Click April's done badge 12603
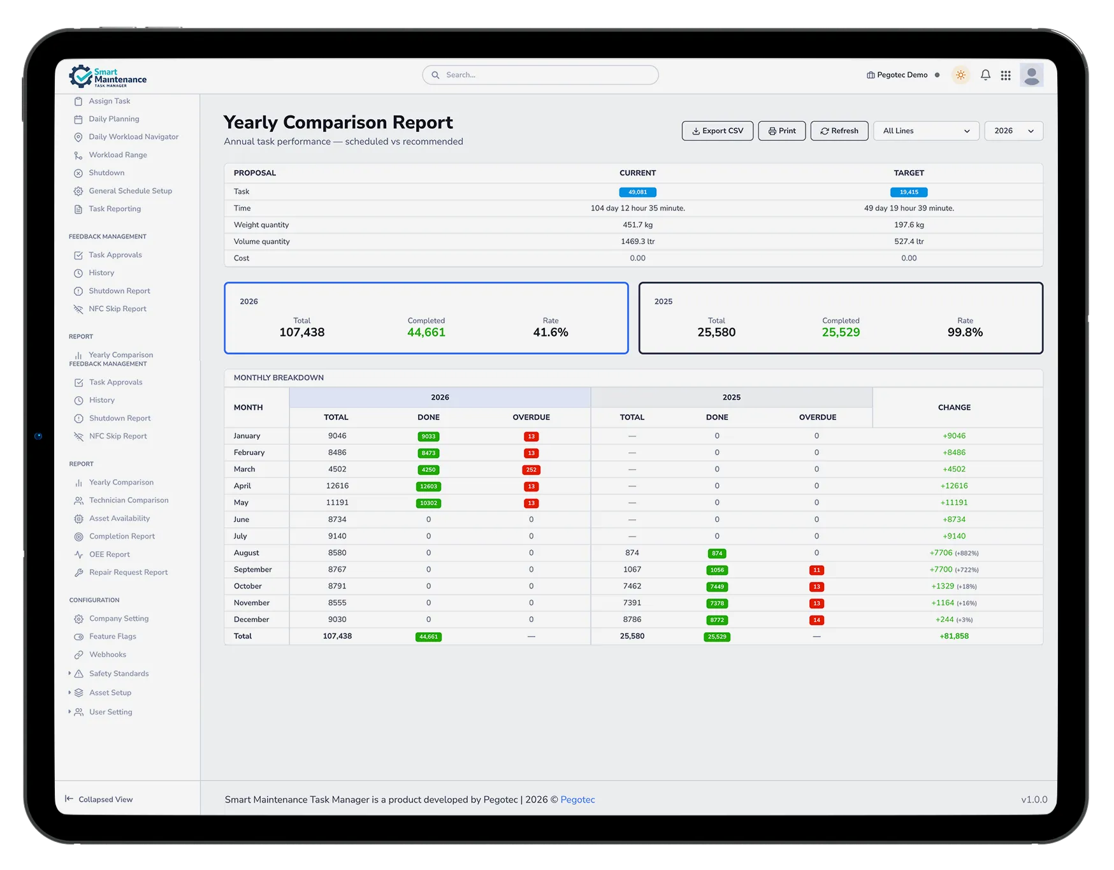The height and width of the screenshot is (870, 1114). [x=428, y=486]
